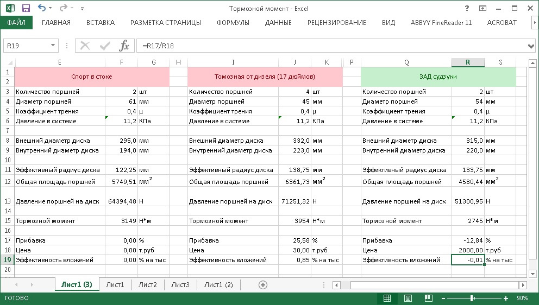Click the Undo arrow icon
The width and height of the screenshot is (539, 305).
[x=42, y=8]
